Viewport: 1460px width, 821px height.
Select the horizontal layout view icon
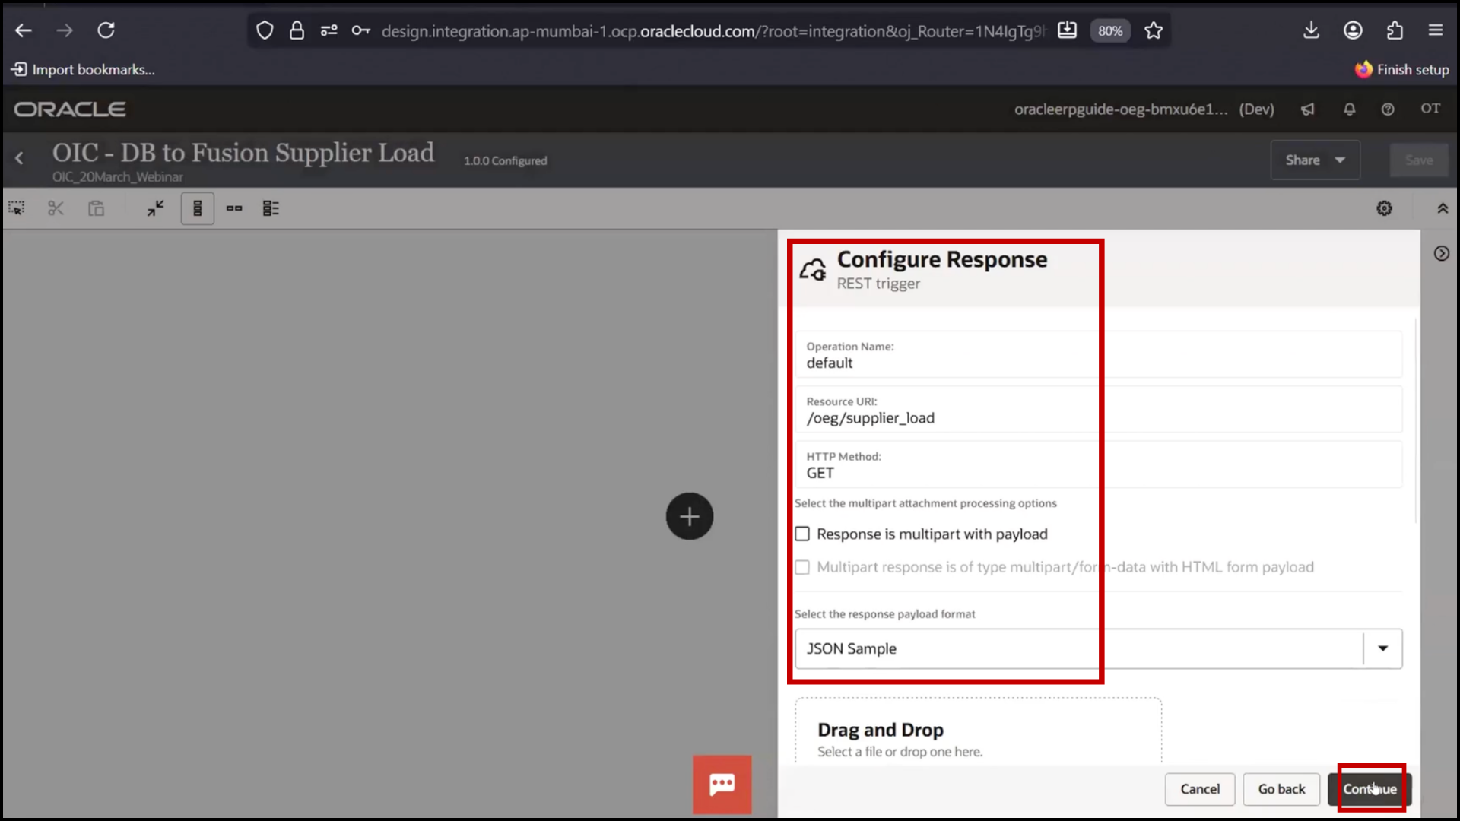pos(234,208)
